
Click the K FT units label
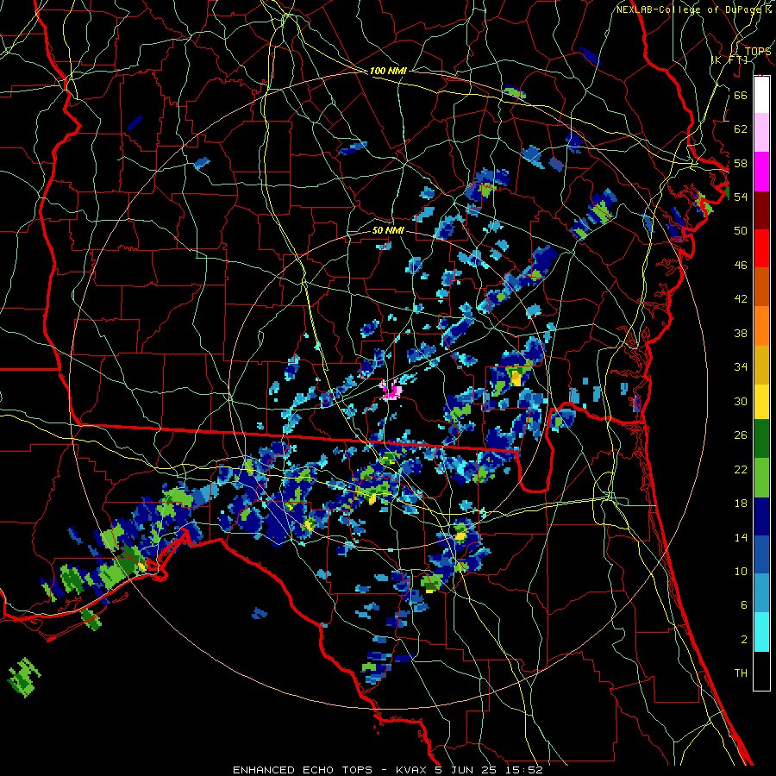[729, 59]
